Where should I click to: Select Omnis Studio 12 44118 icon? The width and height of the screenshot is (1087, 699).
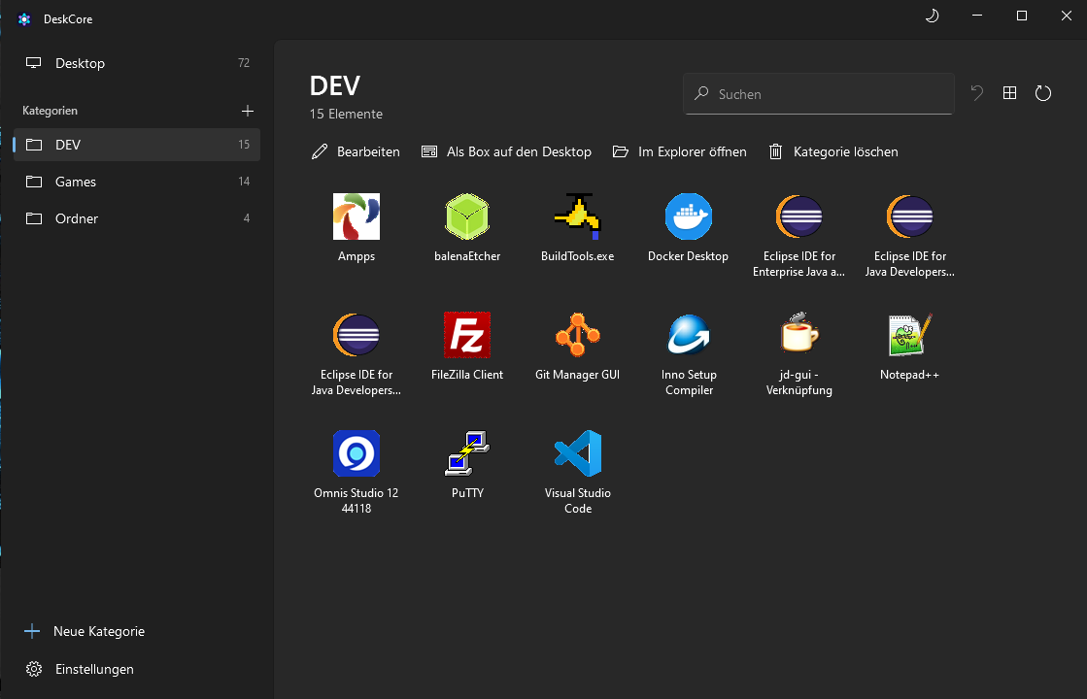[357, 453]
